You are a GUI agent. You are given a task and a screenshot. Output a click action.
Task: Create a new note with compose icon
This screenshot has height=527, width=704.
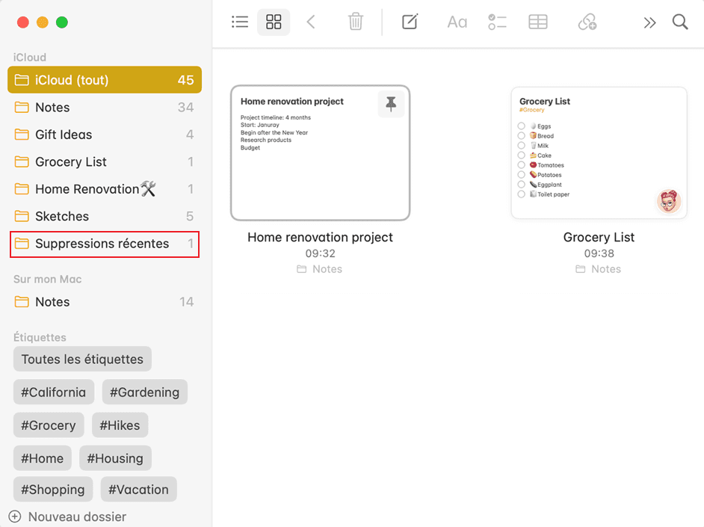pos(410,22)
